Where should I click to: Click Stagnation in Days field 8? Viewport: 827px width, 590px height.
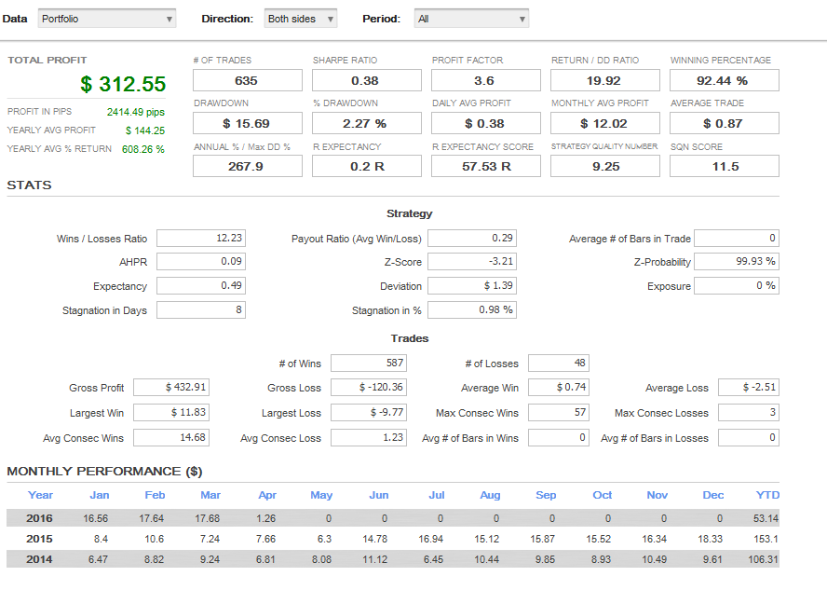click(x=201, y=309)
